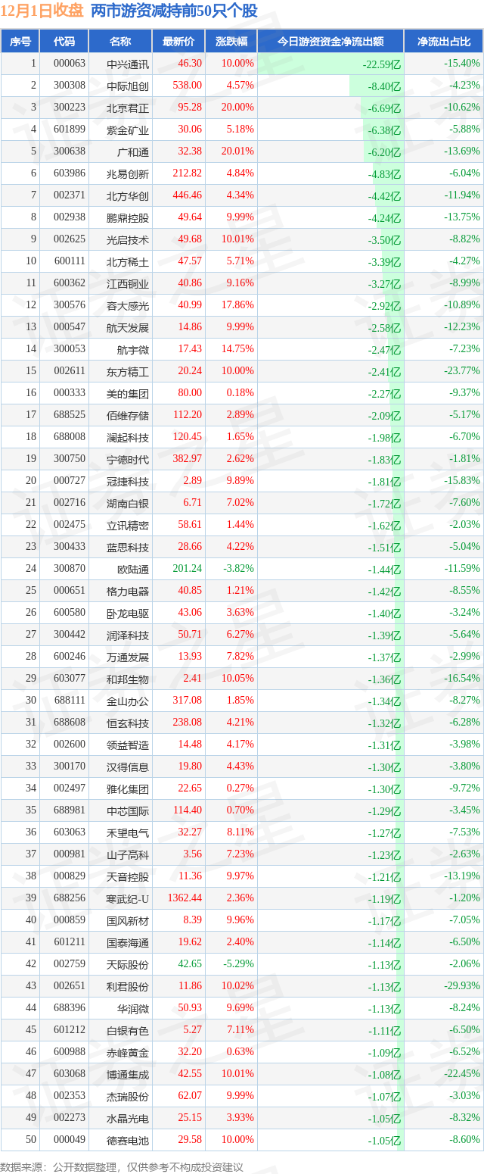Click the 涨跌幅 column header
This screenshot has height=1174, width=484.
point(231,42)
